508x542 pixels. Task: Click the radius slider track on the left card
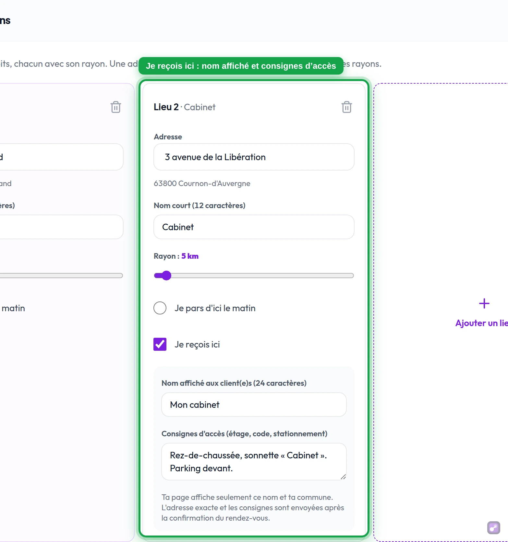(x=61, y=276)
